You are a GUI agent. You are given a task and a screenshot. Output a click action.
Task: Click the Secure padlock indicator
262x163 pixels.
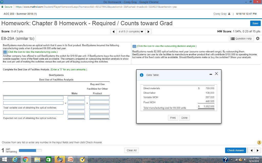click(7, 7)
